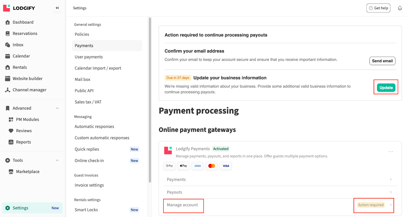Screen dimensions: 407x217
Task: Click the settings menu vertical scrollbar
Action: pyautogui.click(x=150, y=99)
